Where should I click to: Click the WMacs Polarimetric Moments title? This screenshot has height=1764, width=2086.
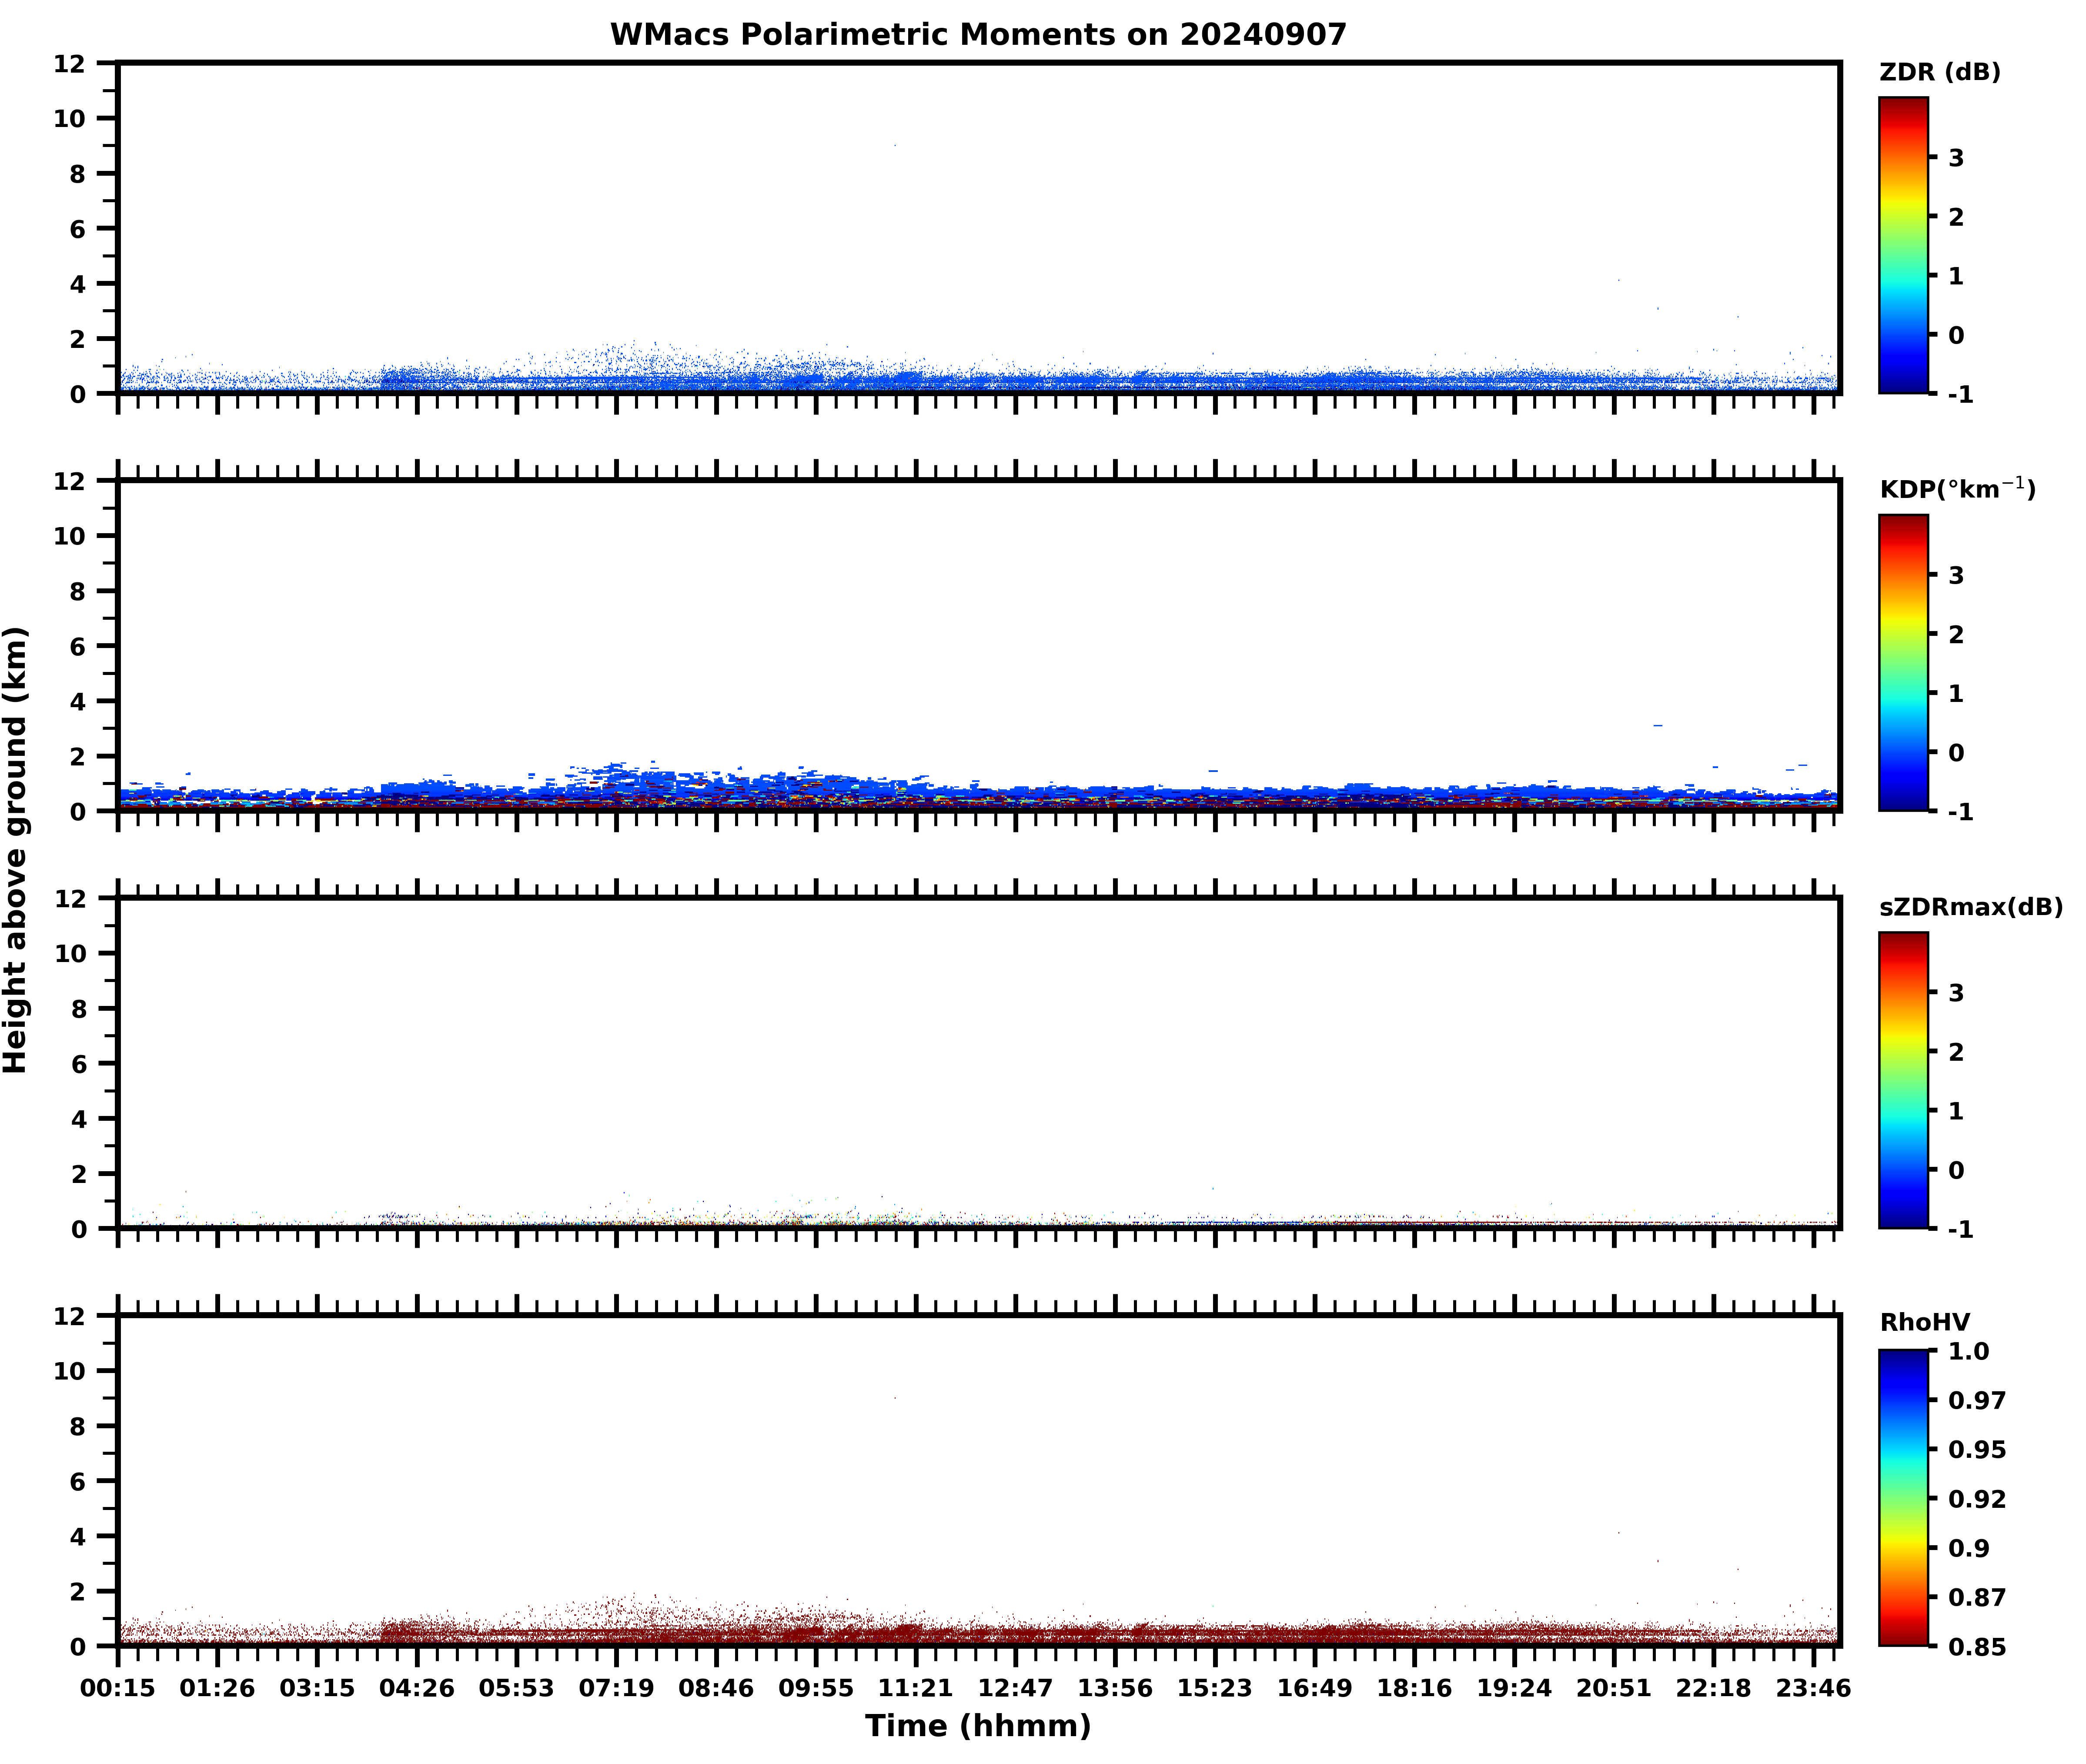click(x=978, y=35)
